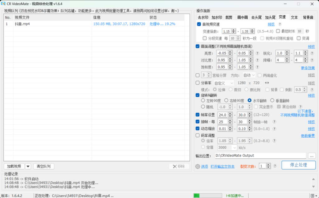Viewport: 319px width, 198px height.
Task: Open the 自定义 resolution dropdown
Action: (224, 83)
